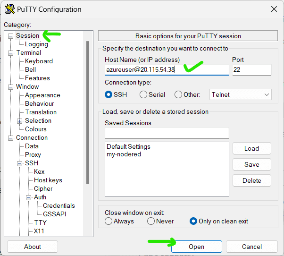This screenshot has width=284, height=256.
Task: Open the GSSAPI settings category
Action: [x=55, y=214]
